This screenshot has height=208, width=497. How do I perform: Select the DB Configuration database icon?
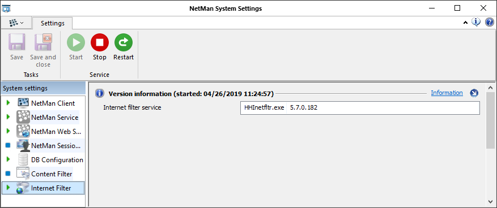(23, 159)
